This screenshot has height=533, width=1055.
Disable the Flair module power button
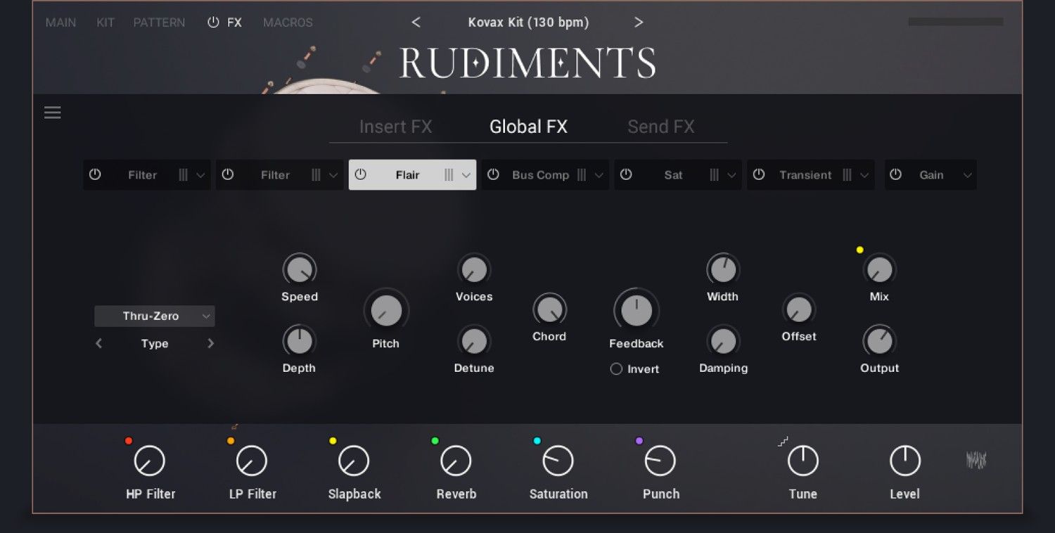[360, 174]
